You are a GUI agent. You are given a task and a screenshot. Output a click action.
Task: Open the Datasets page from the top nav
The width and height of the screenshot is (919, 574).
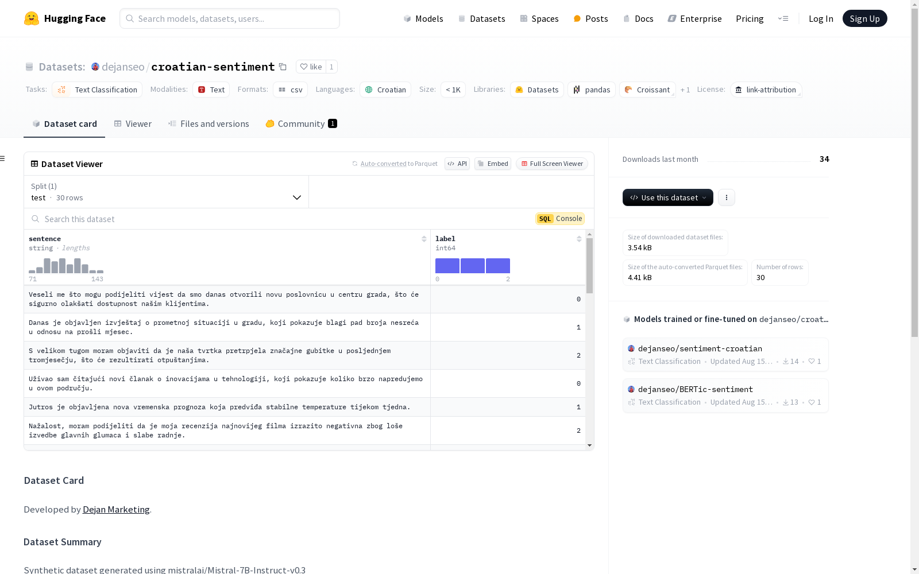[x=481, y=18]
